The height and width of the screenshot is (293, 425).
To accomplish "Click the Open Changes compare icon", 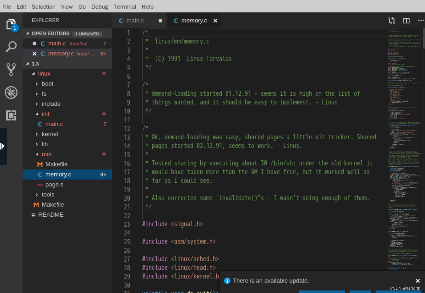I will click(x=392, y=20).
